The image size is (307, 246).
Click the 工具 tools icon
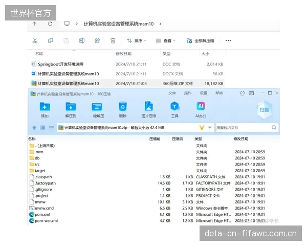pos(174,110)
